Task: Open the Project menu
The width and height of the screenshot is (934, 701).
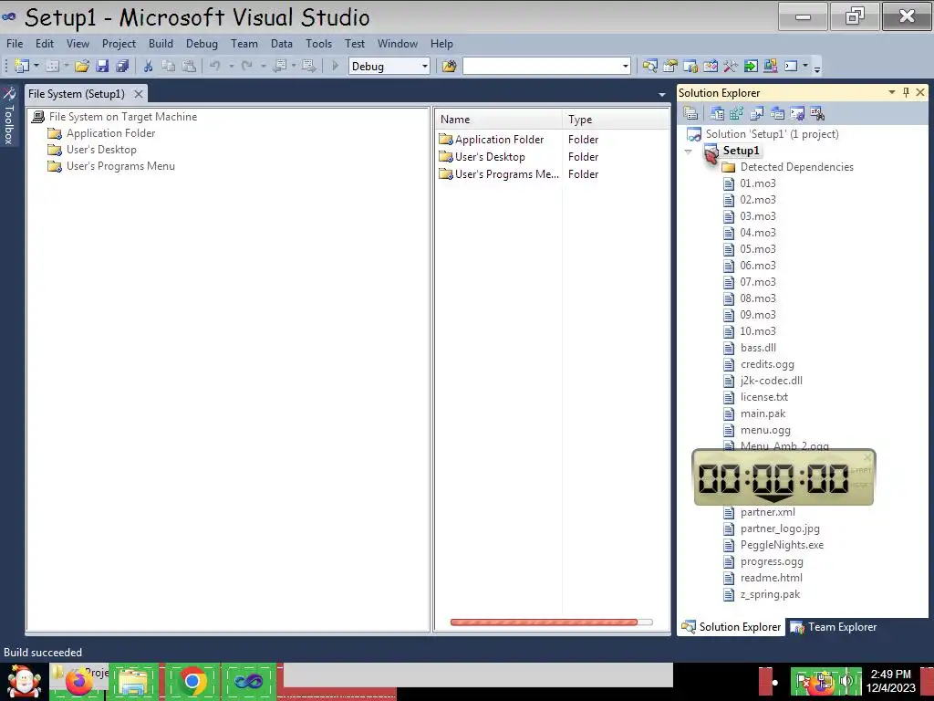Action: [x=119, y=44]
